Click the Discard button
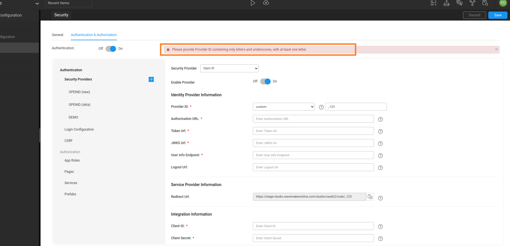Screen dimensions: 510x246 pyautogui.click(x=474, y=15)
